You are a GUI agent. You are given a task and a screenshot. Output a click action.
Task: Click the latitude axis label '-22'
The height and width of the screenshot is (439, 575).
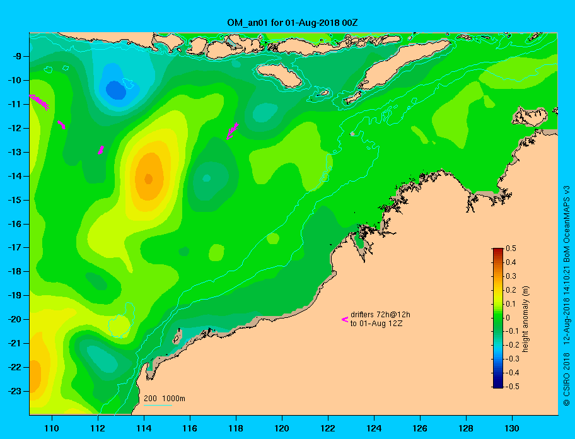coord(15,368)
